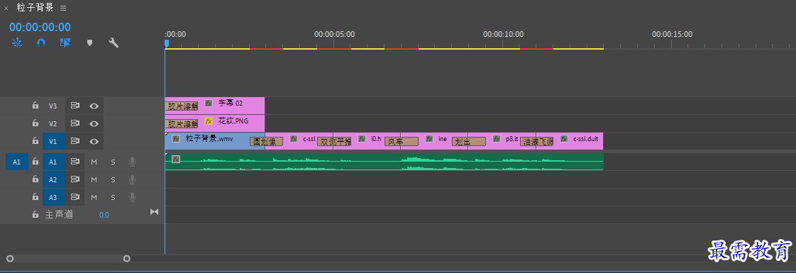This screenshot has width=796, height=273.
Task: Toggle lock on audio track A1
Action: (x=35, y=162)
